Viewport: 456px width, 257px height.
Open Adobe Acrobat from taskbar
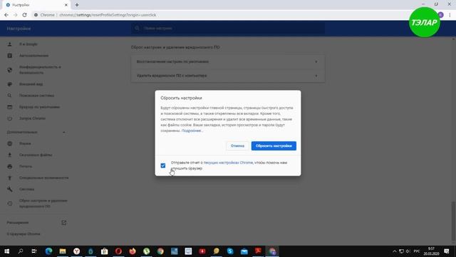pos(258,251)
